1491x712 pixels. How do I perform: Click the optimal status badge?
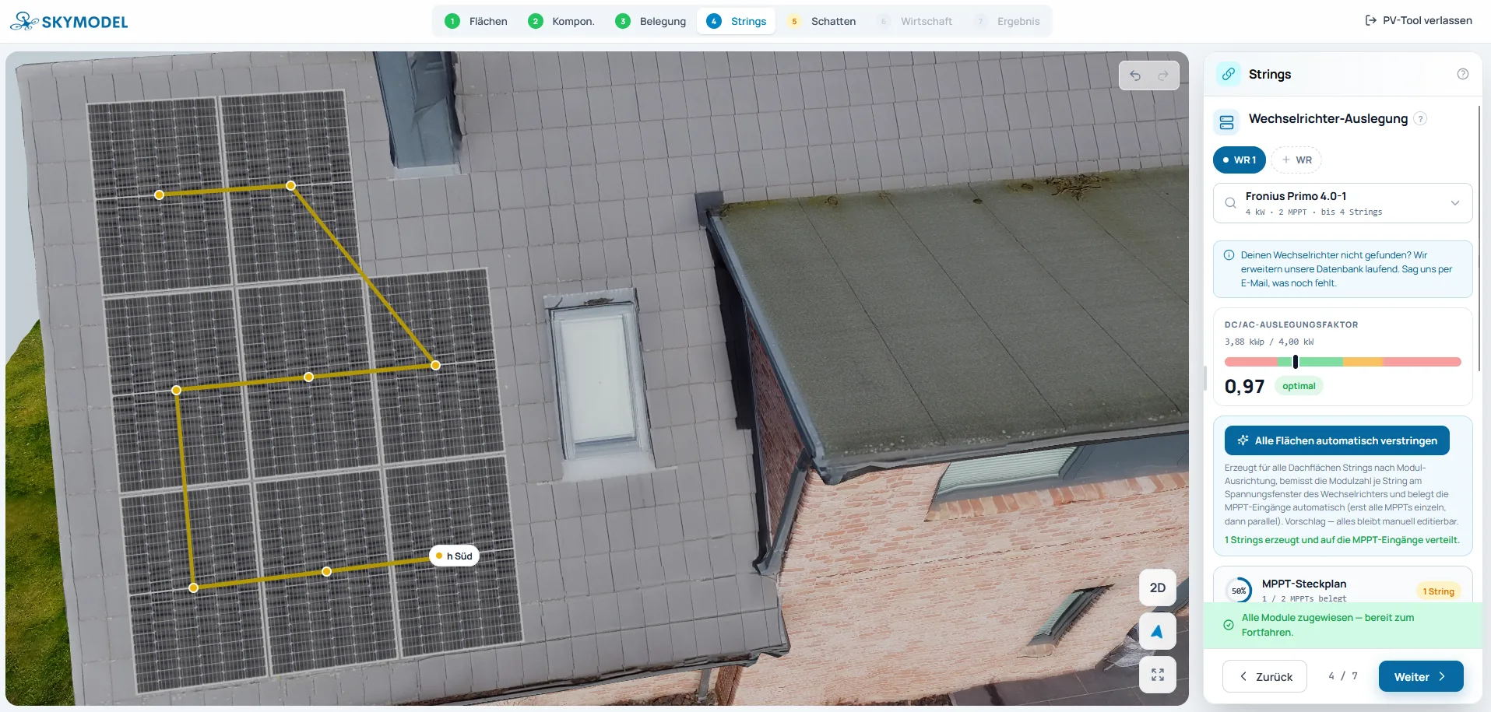[x=1299, y=386]
